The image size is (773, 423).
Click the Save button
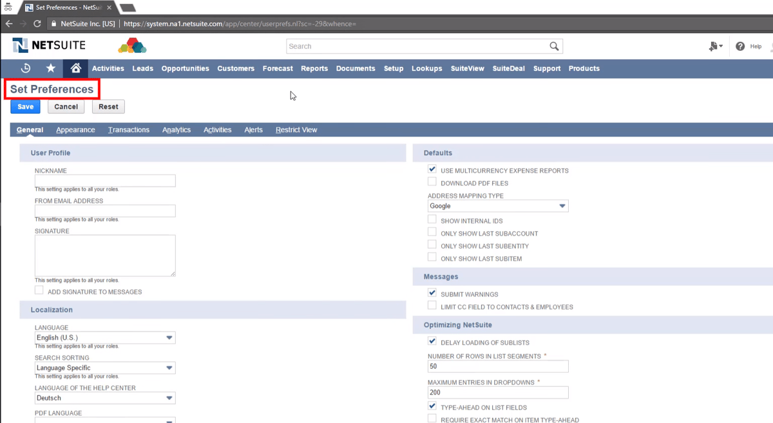click(24, 106)
